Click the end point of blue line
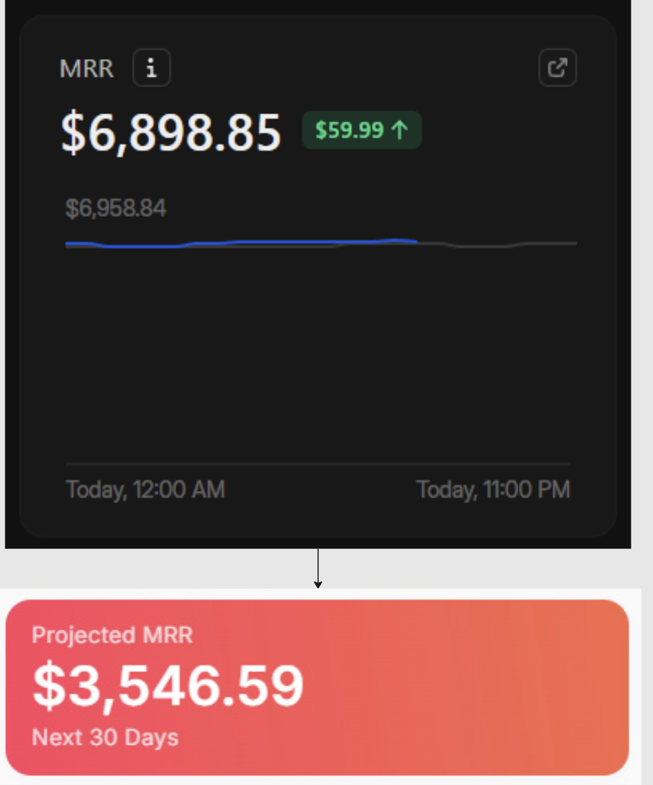The width and height of the screenshot is (653, 785). (x=415, y=241)
